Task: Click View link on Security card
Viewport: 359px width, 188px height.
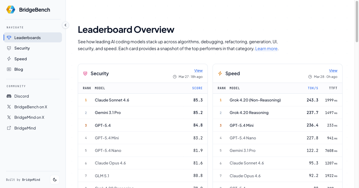Action: click(x=198, y=71)
